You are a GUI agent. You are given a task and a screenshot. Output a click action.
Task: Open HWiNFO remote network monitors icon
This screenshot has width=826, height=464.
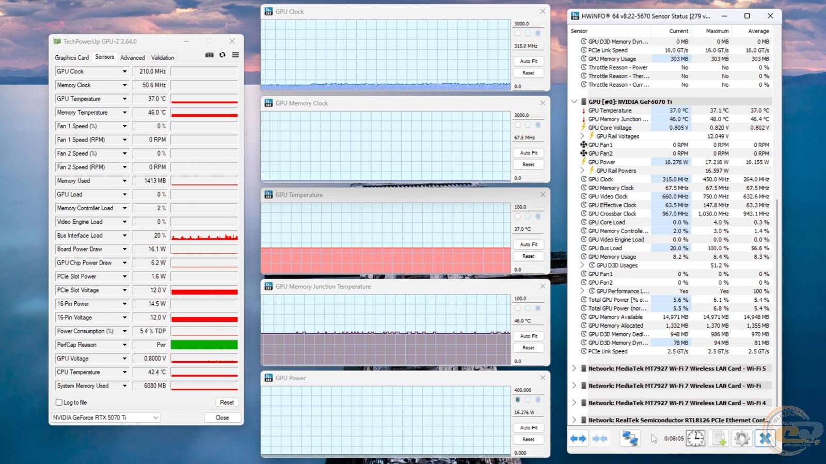point(630,439)
